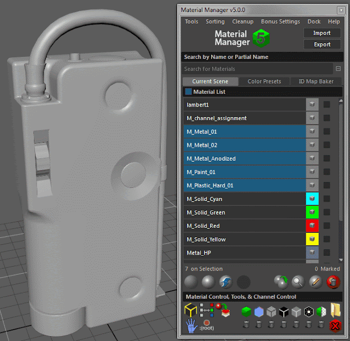Mark the M_Plastic_Hard_01 checkbox

[x=327, y=185]
